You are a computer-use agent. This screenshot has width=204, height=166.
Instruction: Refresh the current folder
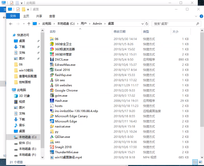[147, 24]
